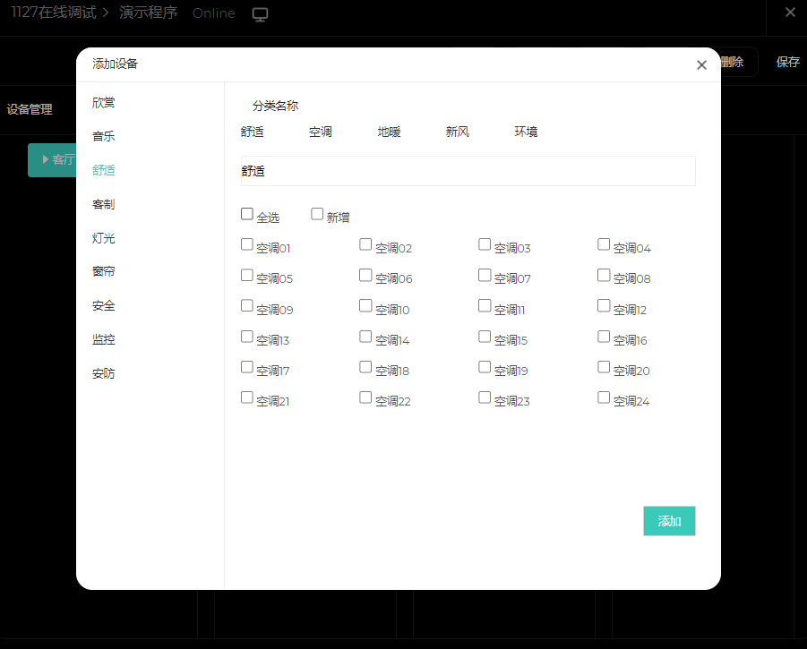Check the 空调06 checkbox

tap(365, 275)
